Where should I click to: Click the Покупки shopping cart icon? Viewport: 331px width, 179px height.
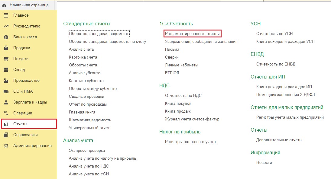tap(6, 59)
